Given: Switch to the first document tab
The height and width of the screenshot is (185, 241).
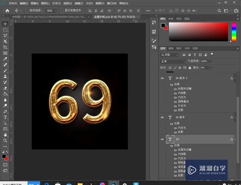Looking at the screenshot, I should pyautogui.click(x=49, y=17).
